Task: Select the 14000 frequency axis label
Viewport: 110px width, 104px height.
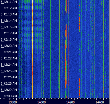Action: pyautogui.click(x=42, y=102)
